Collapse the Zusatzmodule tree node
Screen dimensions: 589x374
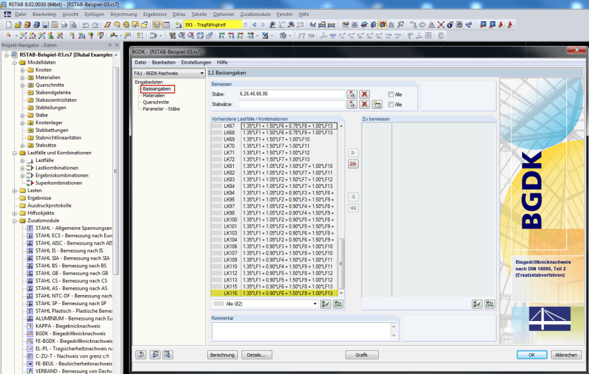tap(15, 221)
